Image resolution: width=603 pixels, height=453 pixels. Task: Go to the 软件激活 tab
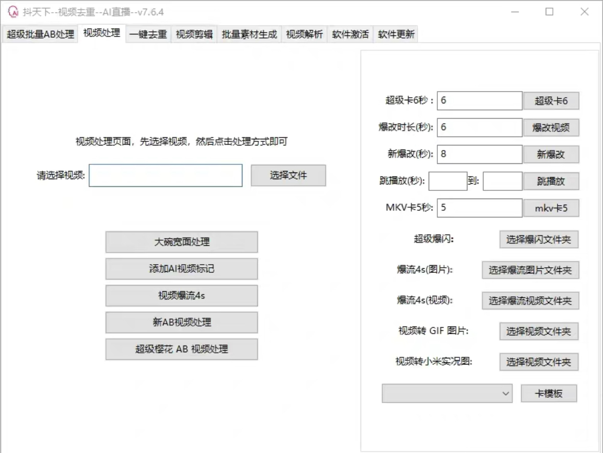[350, 35]
